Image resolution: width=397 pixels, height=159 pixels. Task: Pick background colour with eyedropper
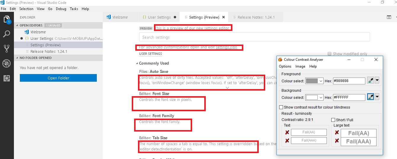(x=370, y=97)
